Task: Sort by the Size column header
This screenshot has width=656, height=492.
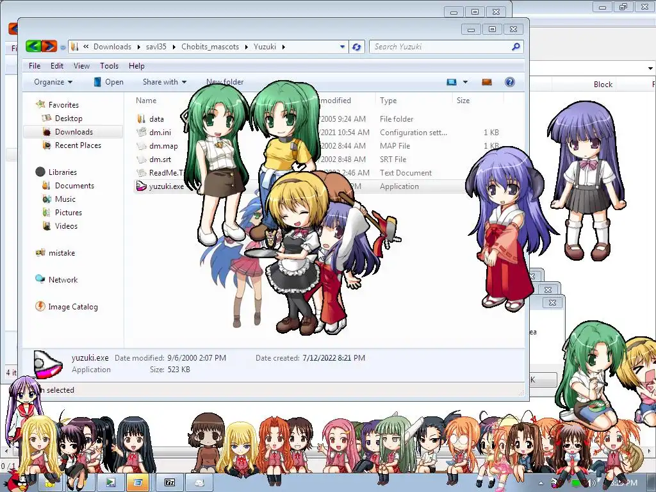Action: pyautogui.click(x=463, y=101)
